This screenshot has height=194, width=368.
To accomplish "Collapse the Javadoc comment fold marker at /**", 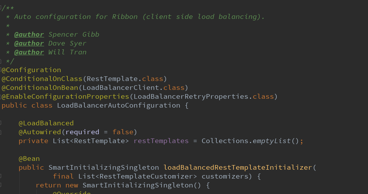I will 0,8.
